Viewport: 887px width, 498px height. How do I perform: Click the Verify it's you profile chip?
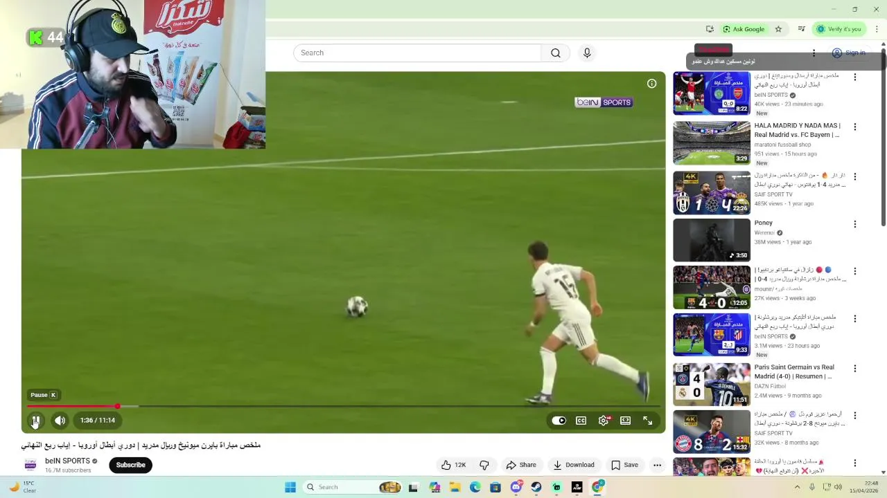(839, 29)
